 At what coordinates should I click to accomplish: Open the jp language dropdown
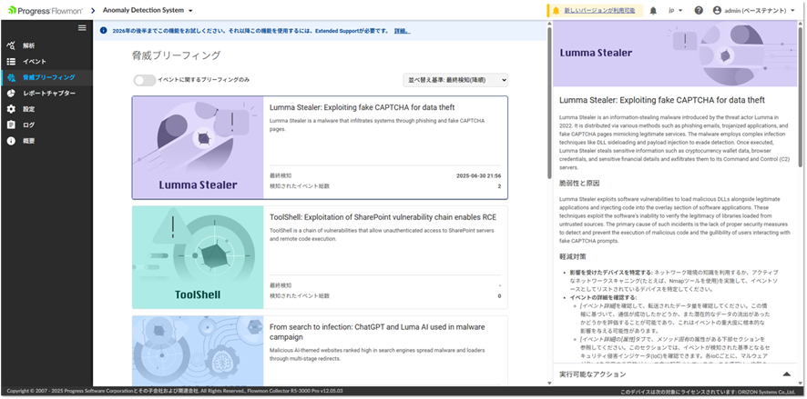675,11
